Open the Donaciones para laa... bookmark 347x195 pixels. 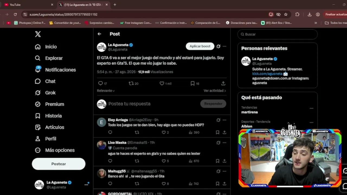pyautogui.click(x=242, y=23)
